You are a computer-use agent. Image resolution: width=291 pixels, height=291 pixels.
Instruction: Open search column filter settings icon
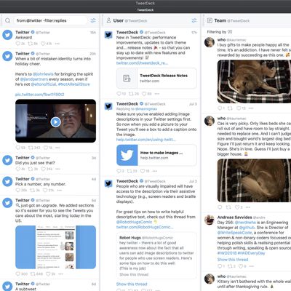(x=93, y=20)
